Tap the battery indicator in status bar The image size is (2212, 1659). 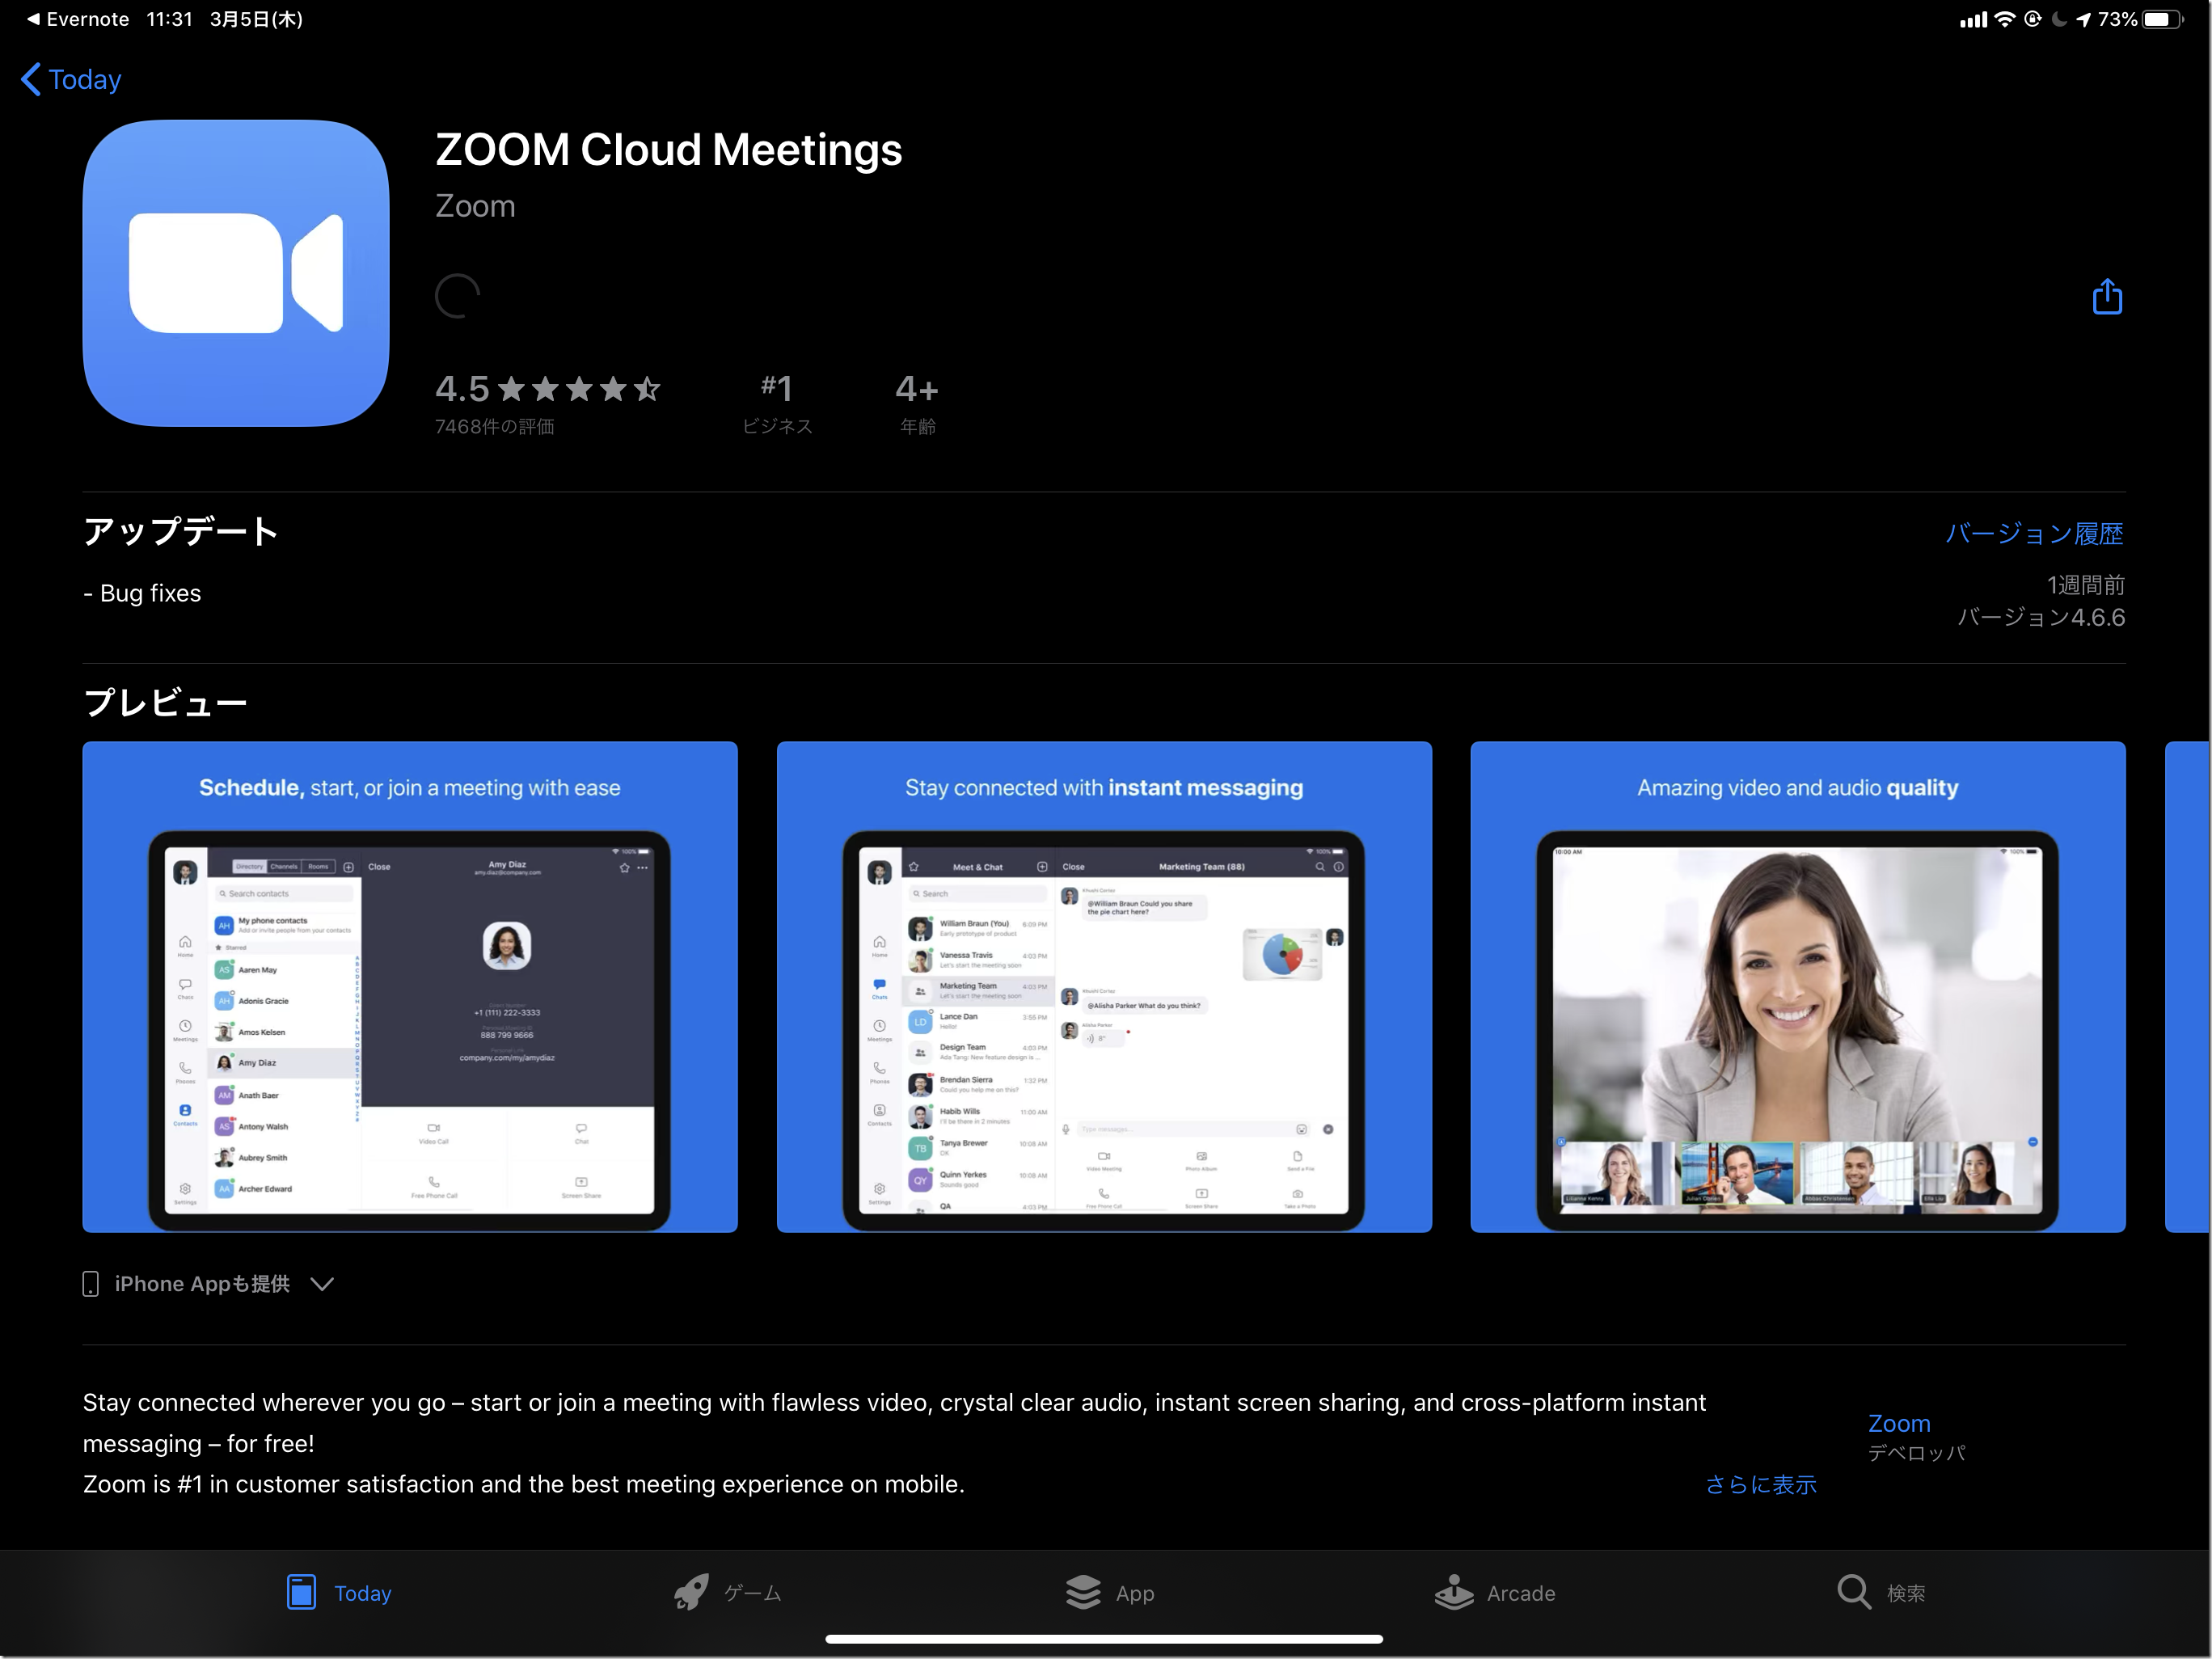pyautogui.click(x=2163, y=19)
